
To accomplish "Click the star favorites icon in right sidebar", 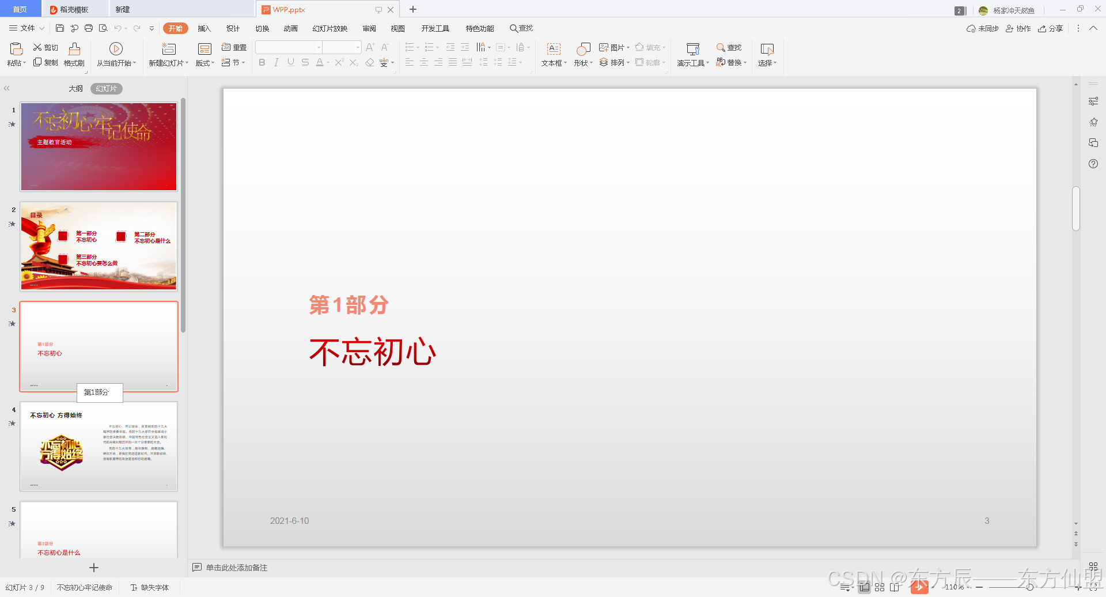I will 1093,122.
